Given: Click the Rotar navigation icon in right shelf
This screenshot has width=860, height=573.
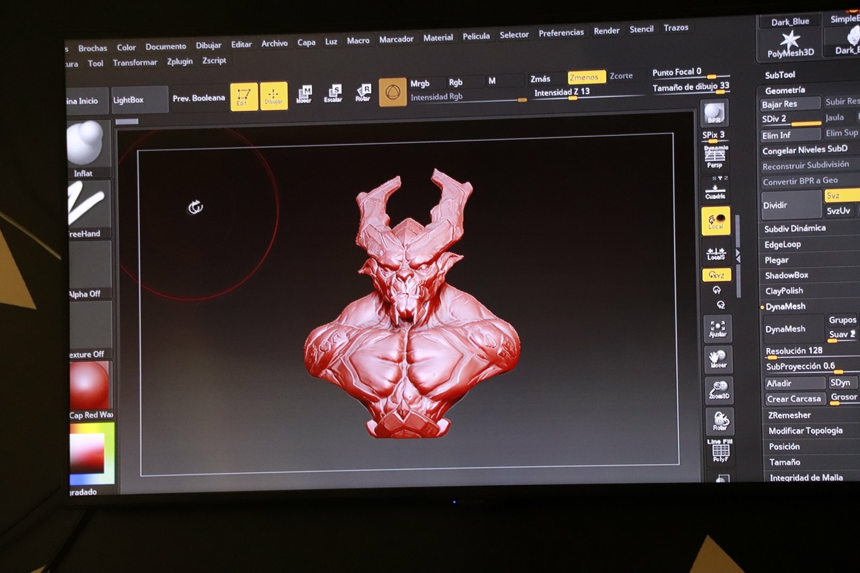Looking at the screenshot, I should coord(720,421).
